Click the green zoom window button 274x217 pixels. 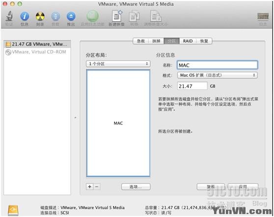coord(20,4)
